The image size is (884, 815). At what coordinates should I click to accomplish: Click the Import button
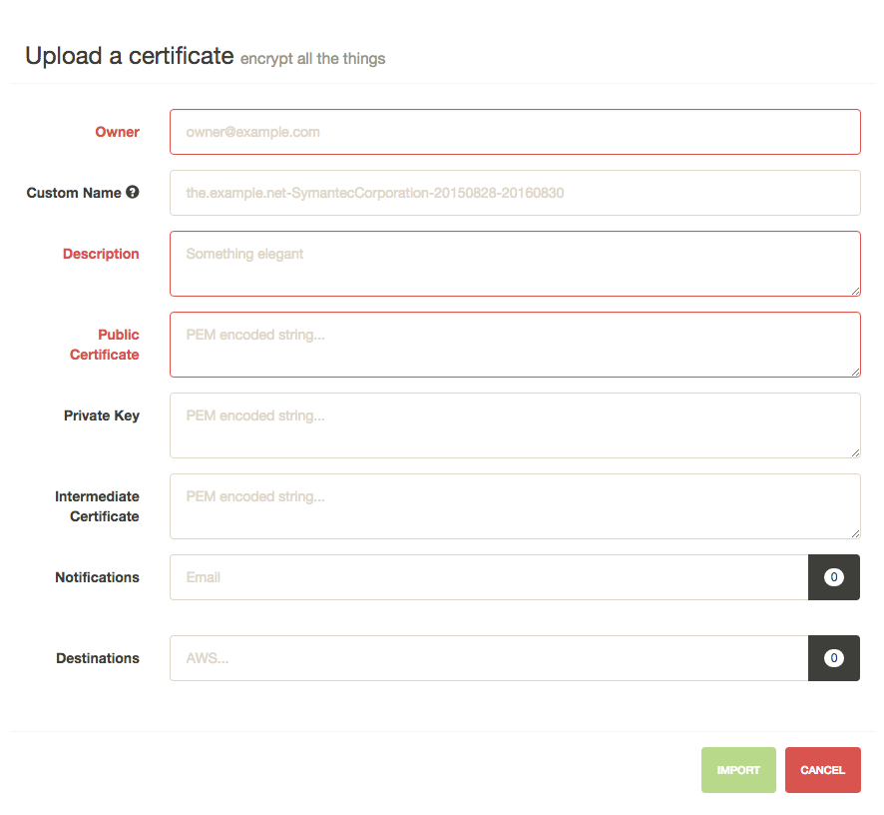738,770
